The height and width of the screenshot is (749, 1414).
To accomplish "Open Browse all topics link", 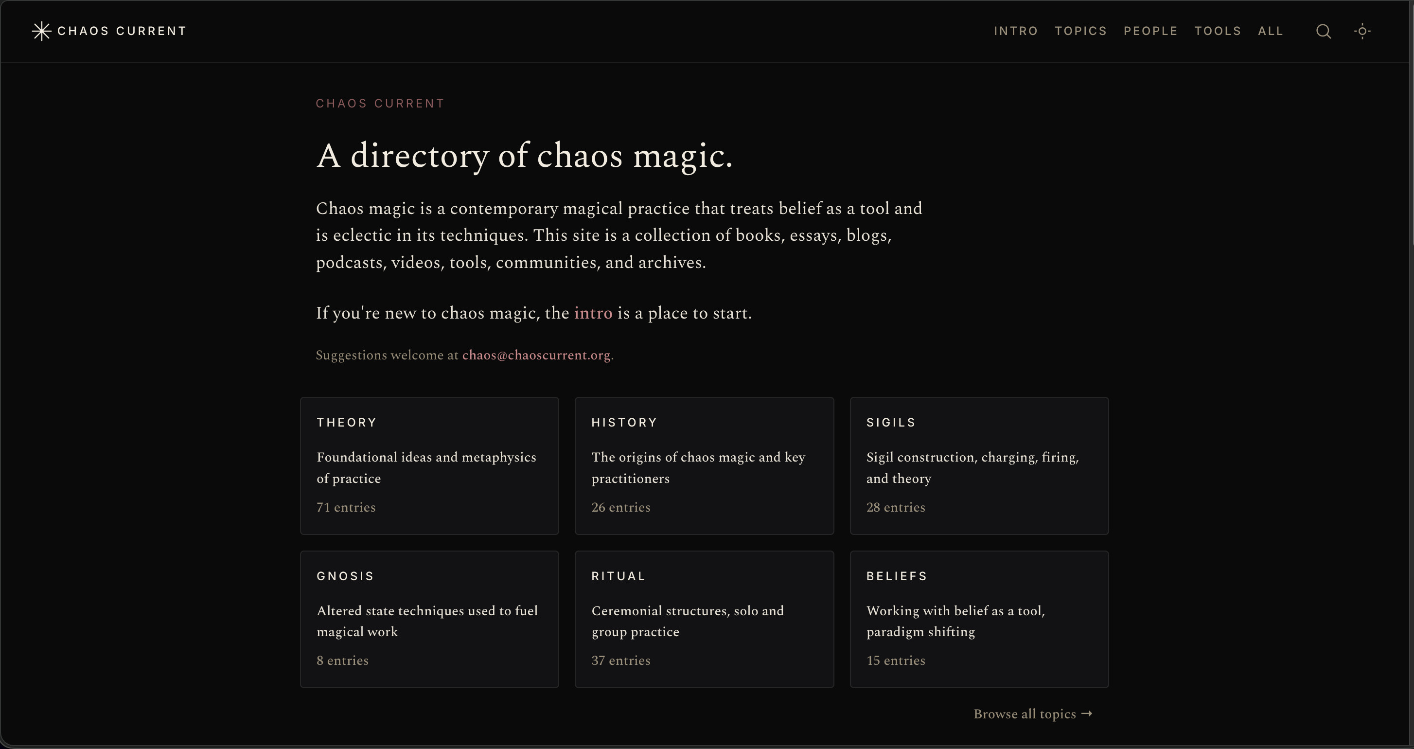I will 1033,714.
